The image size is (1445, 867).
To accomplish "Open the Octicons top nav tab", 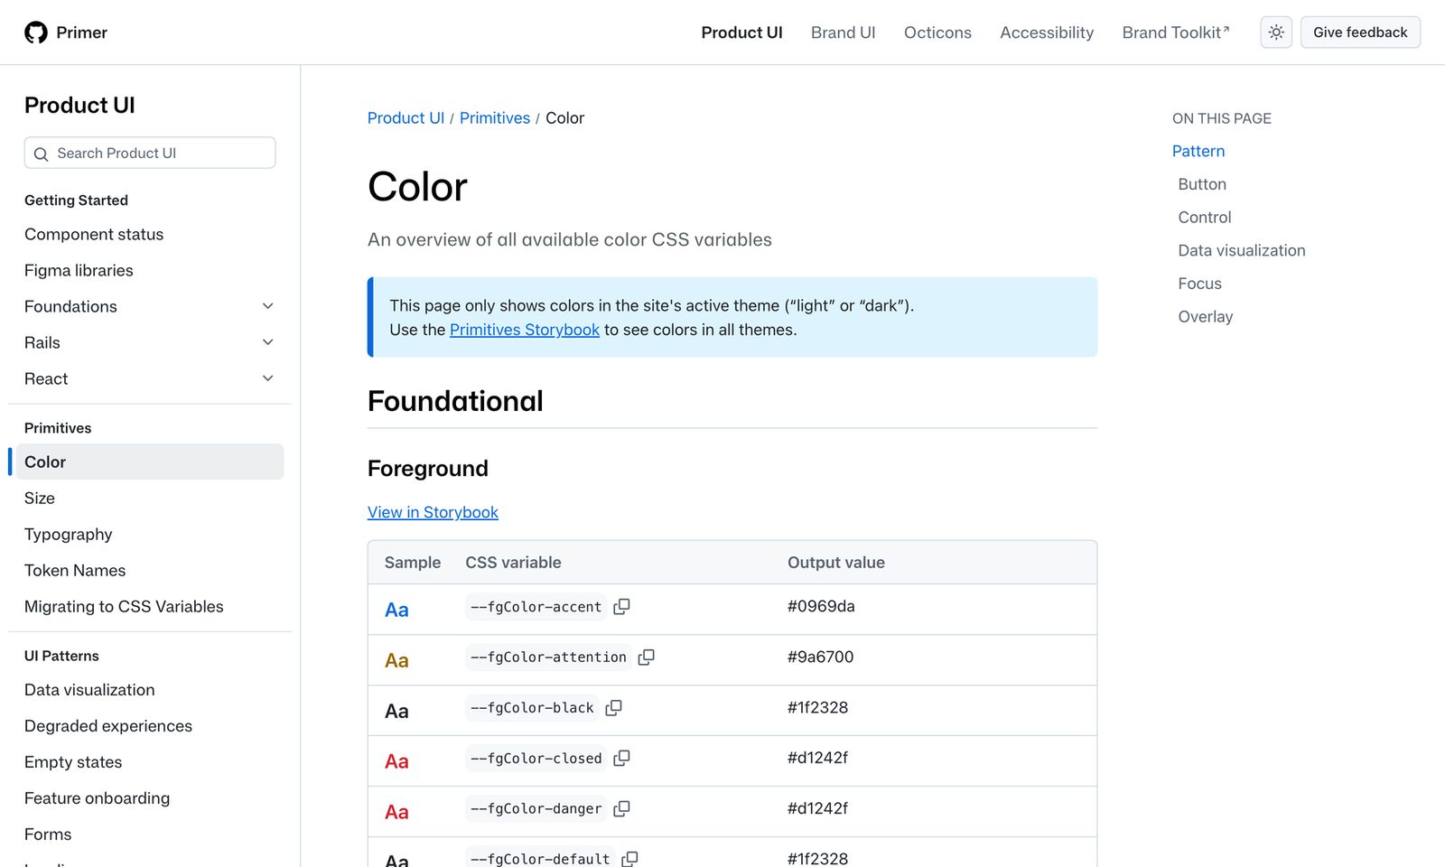I will [x=937, y=33].
